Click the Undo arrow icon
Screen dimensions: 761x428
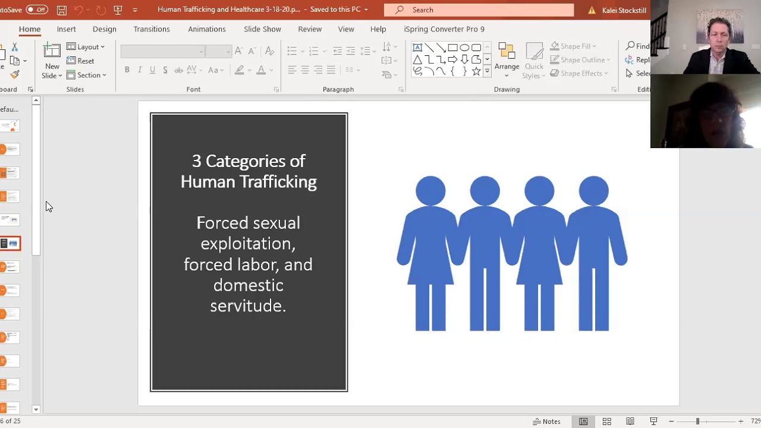pos(78,10)
